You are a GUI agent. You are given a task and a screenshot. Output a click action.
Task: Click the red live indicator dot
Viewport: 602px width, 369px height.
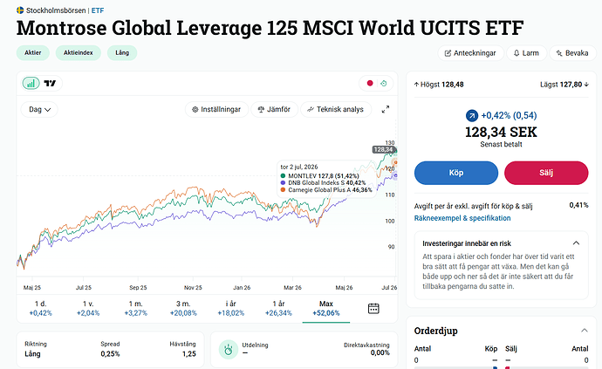coord(370,84)
